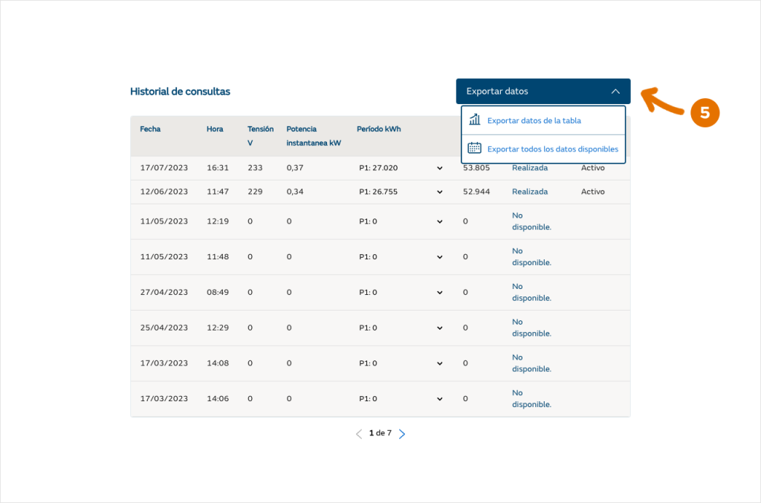The image size is (761, 503).
Task: Expand P1: 27.020 period row chevron
Action: (439, 168)
